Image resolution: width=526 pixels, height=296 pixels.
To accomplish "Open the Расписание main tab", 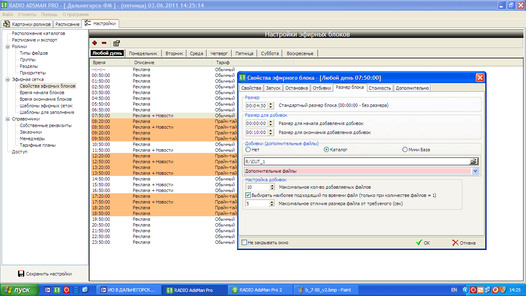I will [67, 24].
